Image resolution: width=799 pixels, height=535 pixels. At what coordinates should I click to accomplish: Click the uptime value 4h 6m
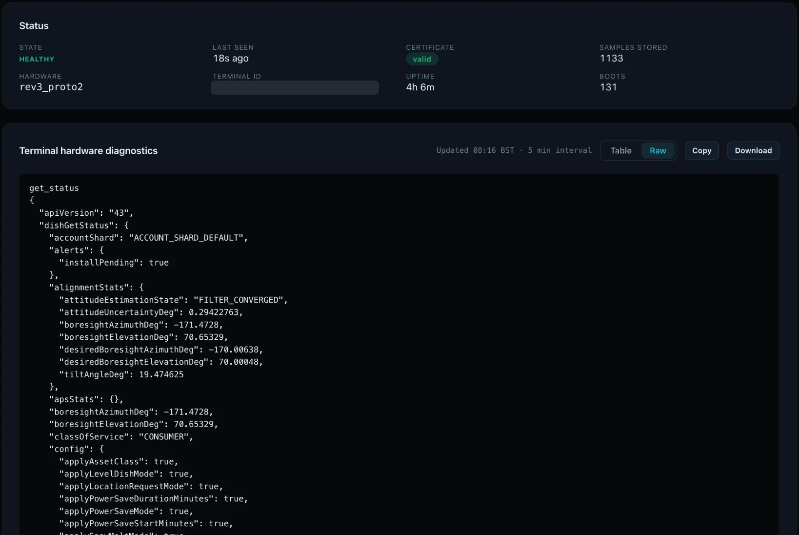(x=420, y=87)
